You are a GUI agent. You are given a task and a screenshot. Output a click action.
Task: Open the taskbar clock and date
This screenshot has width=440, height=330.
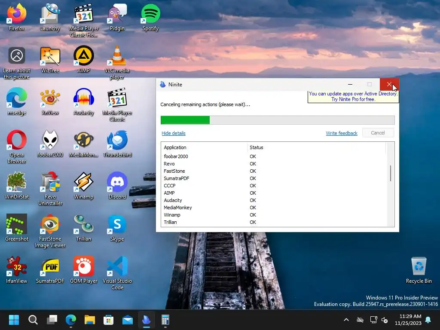[408, 320]
